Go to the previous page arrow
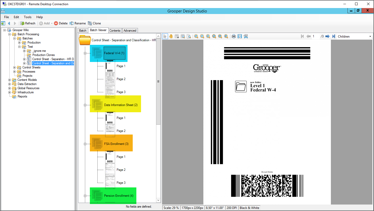Image resolution: width=374 pixels, height=211 pixels. pos(309,36)
